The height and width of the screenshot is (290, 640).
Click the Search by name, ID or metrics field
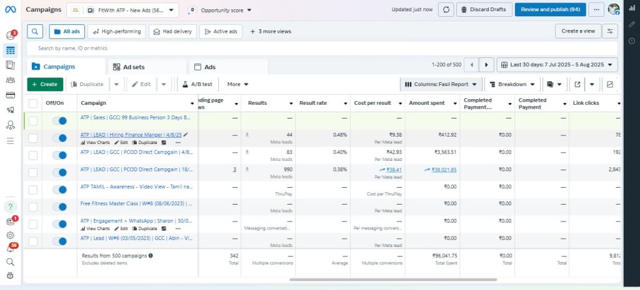click(322, 48)
